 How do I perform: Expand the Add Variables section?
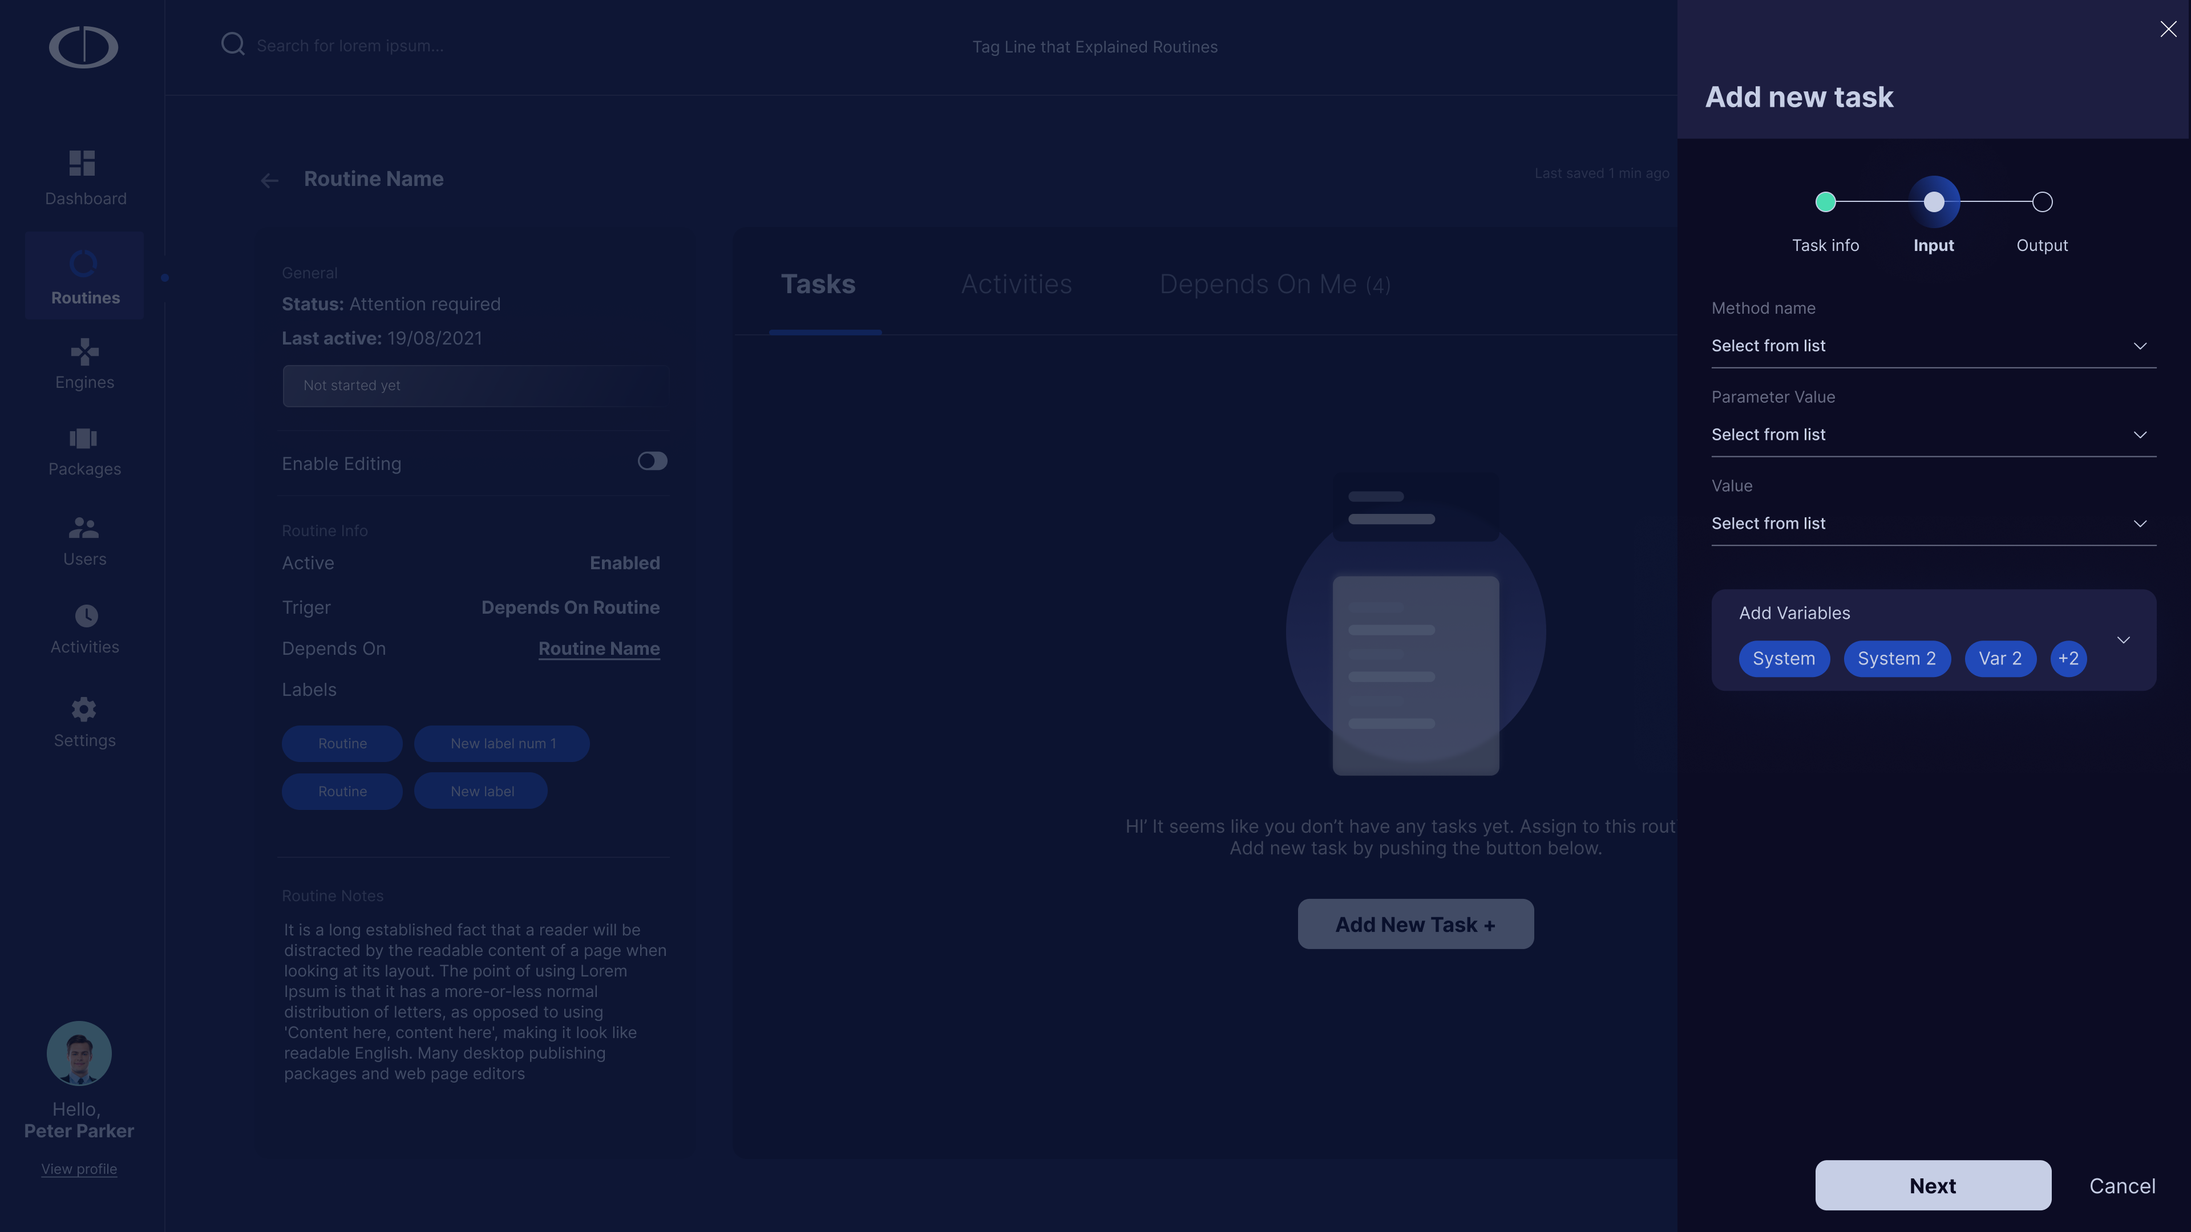(2123, 640)
